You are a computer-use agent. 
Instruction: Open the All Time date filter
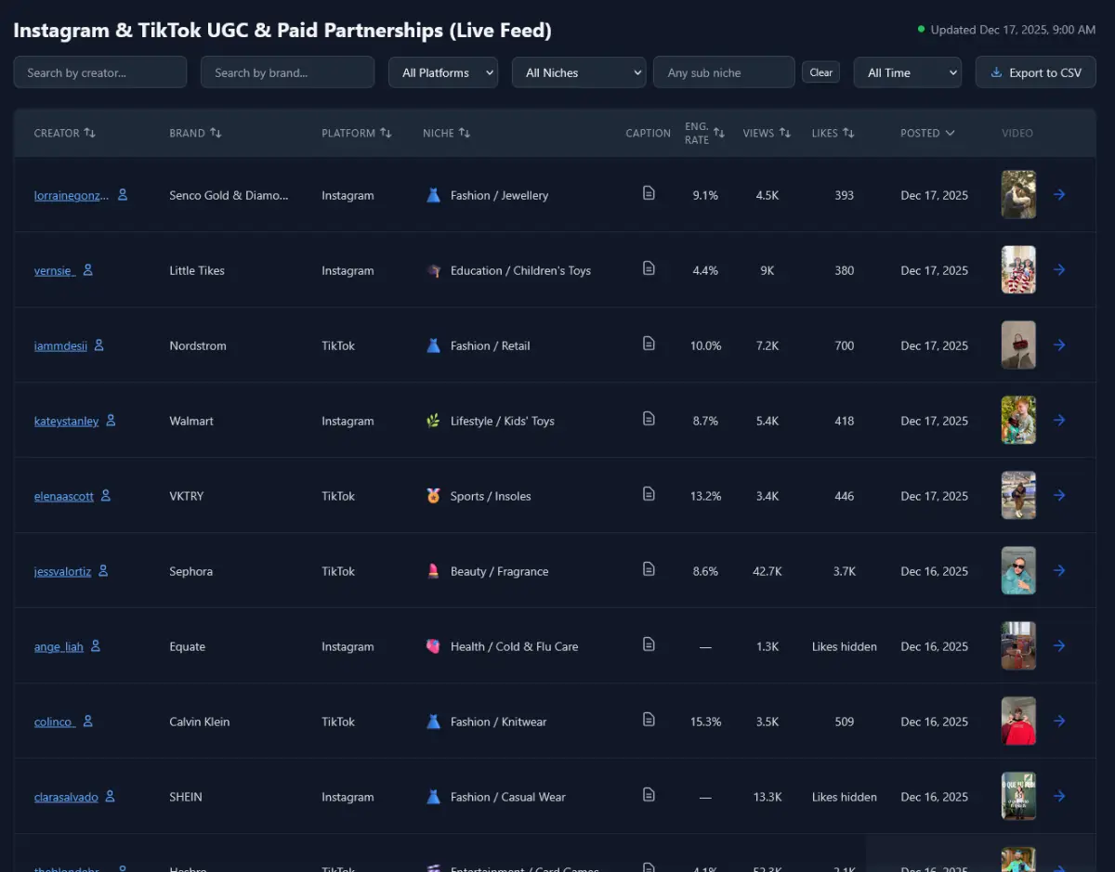(906, 72)
